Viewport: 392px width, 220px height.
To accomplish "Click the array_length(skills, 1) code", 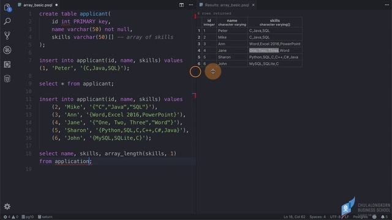I will tap(140, 153).
